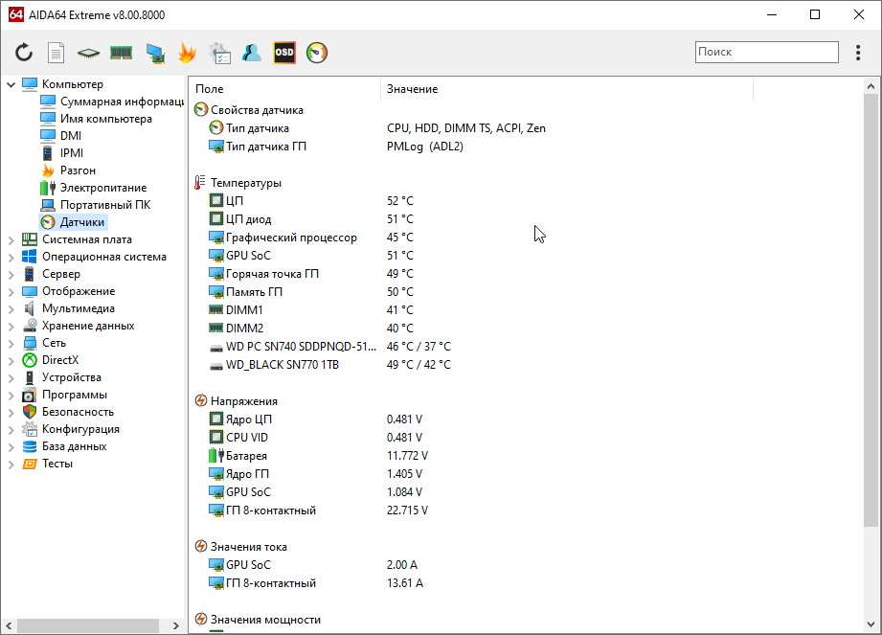This screenshot has width=882, height=635.
Task: Open the three-dot main menu
Action: [858, 53]
